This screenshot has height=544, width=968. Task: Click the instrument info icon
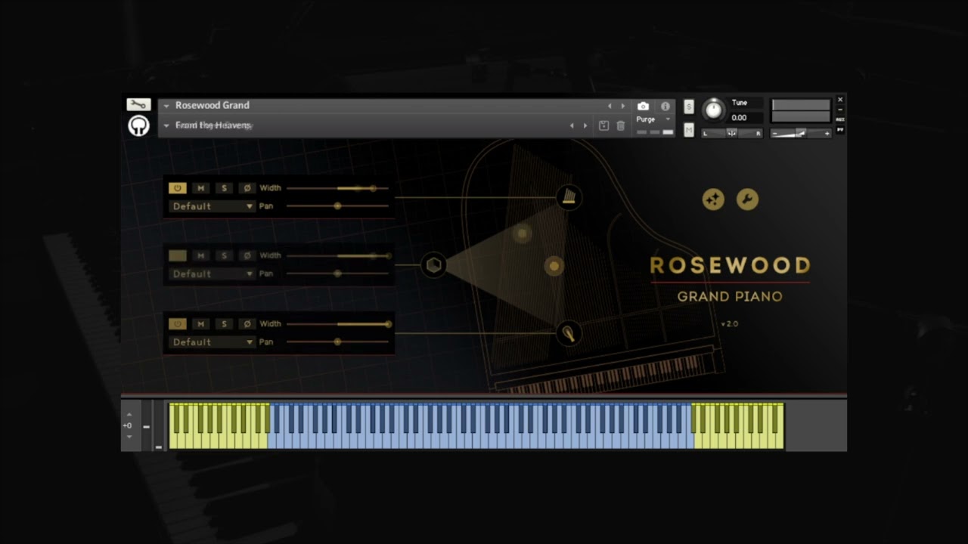665,106
